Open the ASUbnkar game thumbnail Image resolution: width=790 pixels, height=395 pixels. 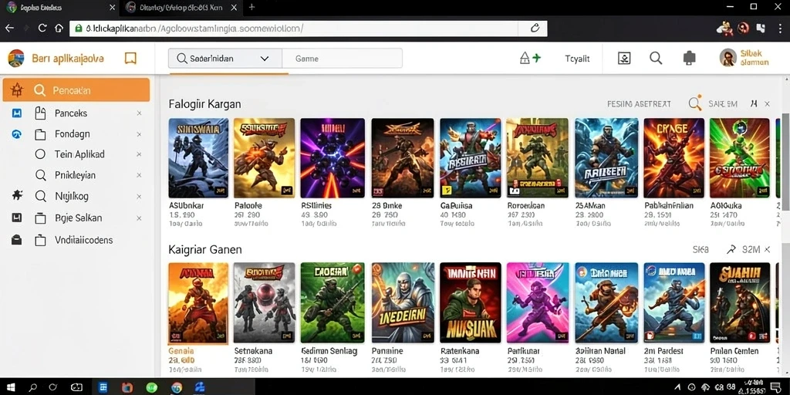click(x=198, y=158)
